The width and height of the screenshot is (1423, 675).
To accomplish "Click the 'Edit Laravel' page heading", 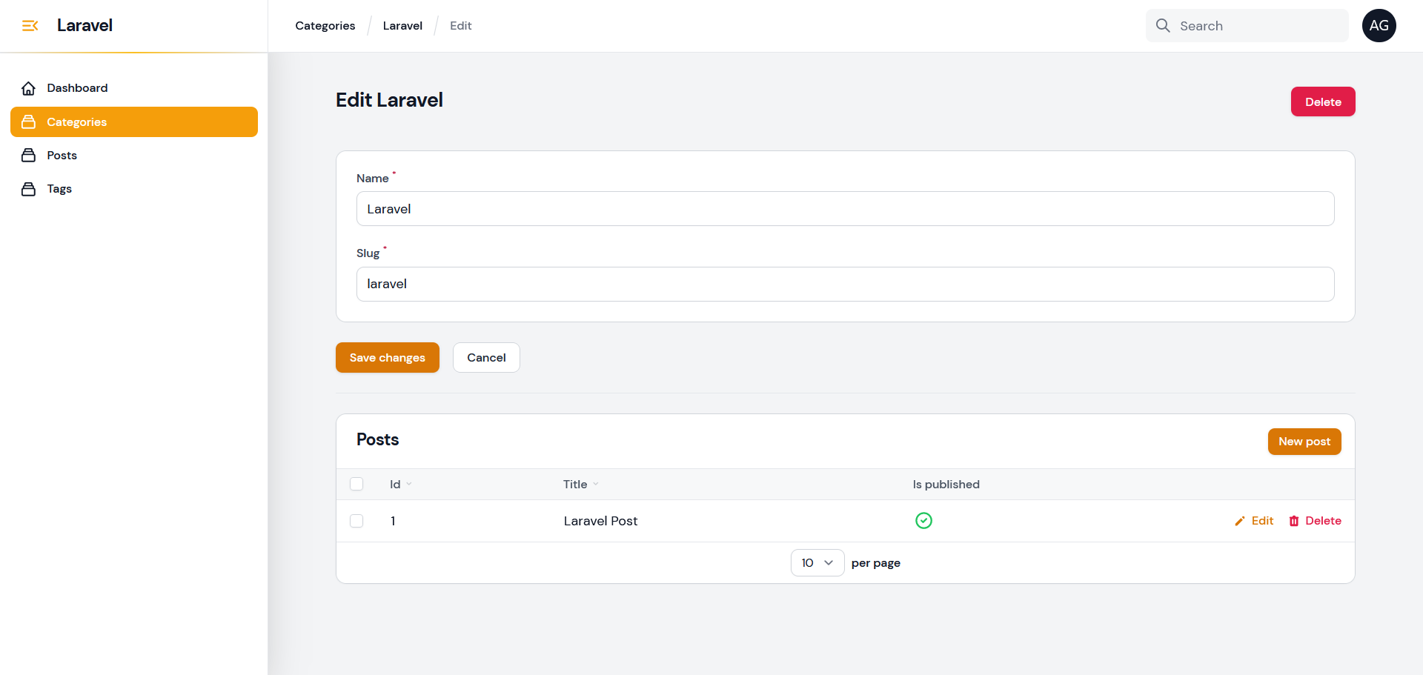I will point(389,100).
